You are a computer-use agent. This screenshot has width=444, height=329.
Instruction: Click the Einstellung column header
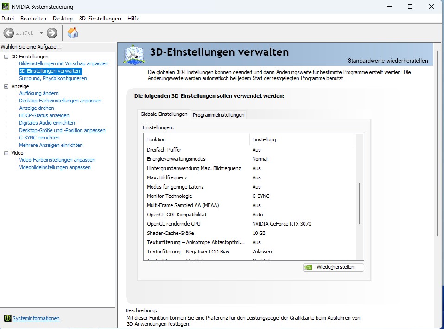pos(302,139)
